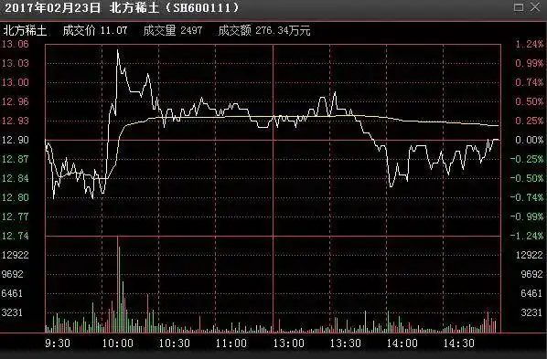Click the 14:30 time axis label
This screenshot has height=359, width=547.
pos(459,343)
